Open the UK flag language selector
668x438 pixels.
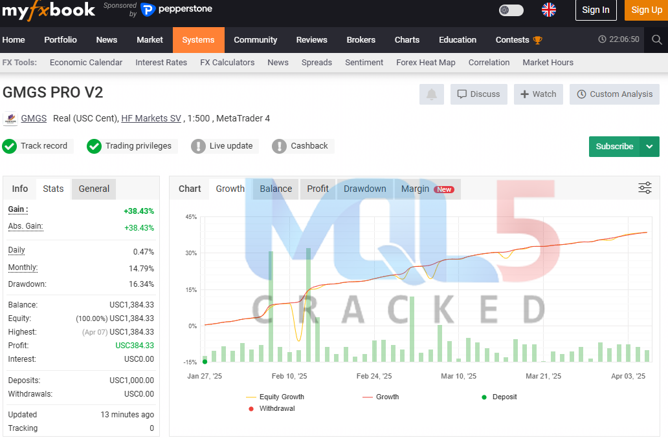[x=549, y=10]
